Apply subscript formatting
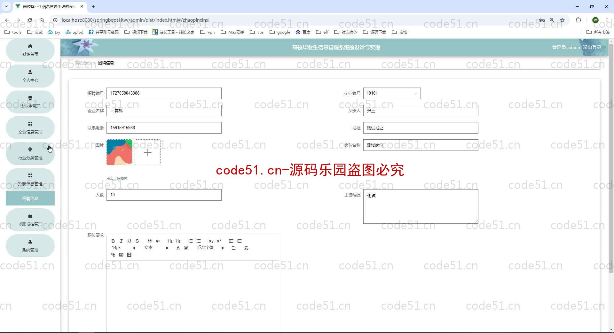The width and height of the screenshot is (614, 333). (211, 241)
